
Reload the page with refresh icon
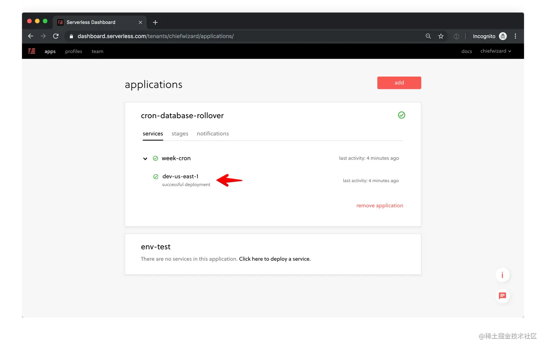pos(56,36)
